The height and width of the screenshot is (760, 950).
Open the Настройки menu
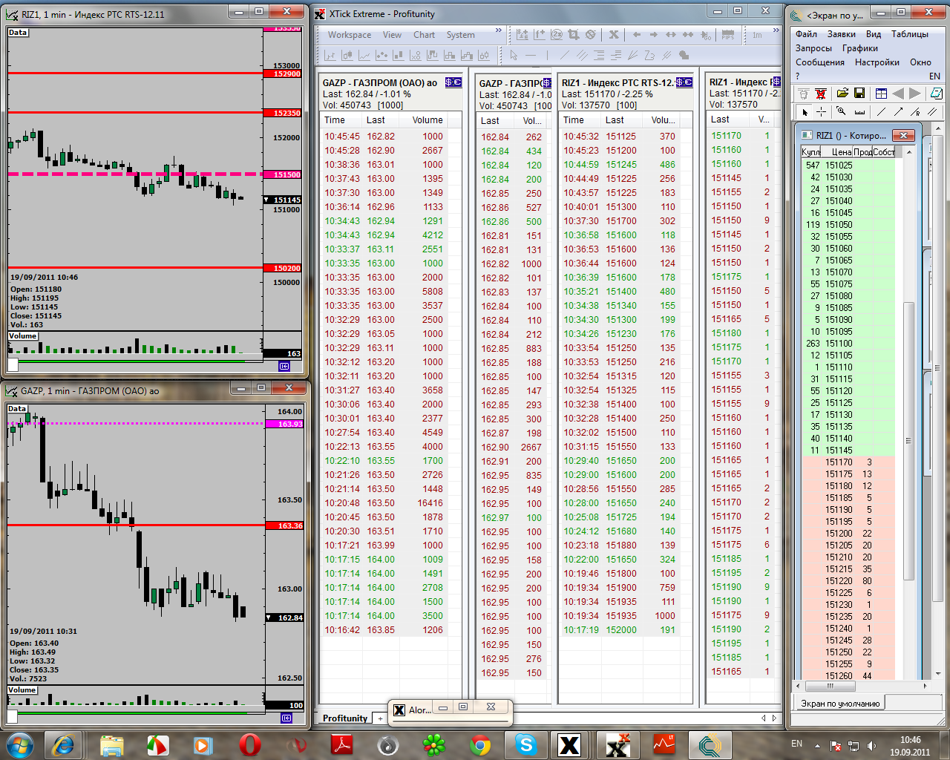click(x=877, y=62)
